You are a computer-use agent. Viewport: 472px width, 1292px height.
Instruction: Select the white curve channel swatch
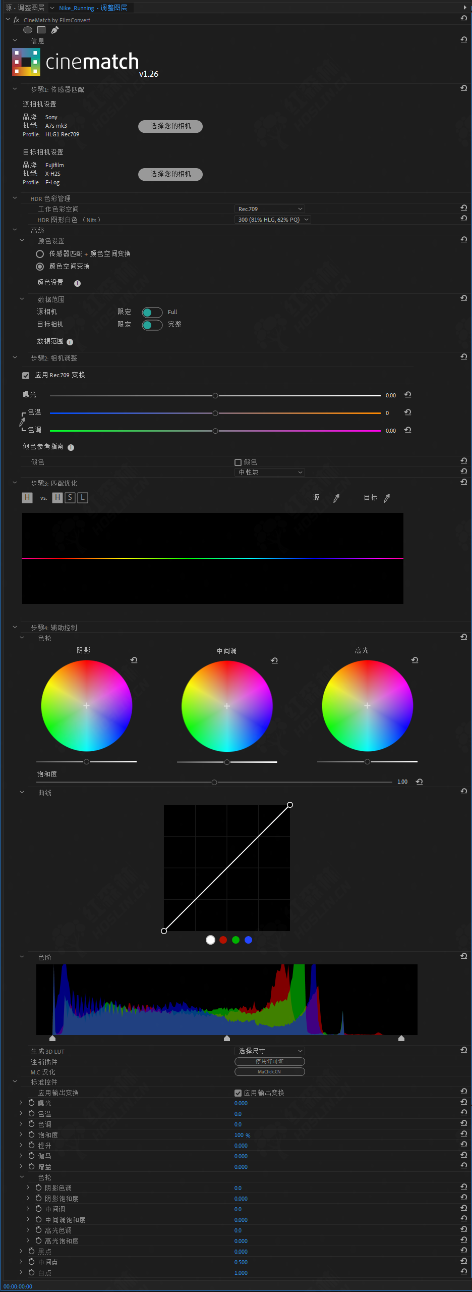211,940
